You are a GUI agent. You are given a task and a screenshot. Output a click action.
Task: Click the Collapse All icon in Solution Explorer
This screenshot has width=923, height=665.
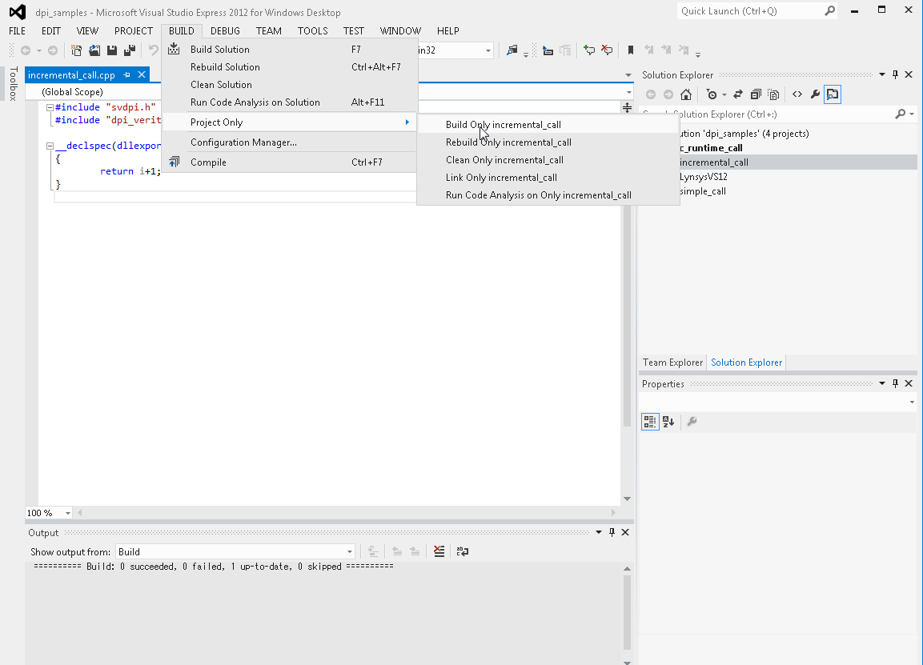[x=756, y=94]
